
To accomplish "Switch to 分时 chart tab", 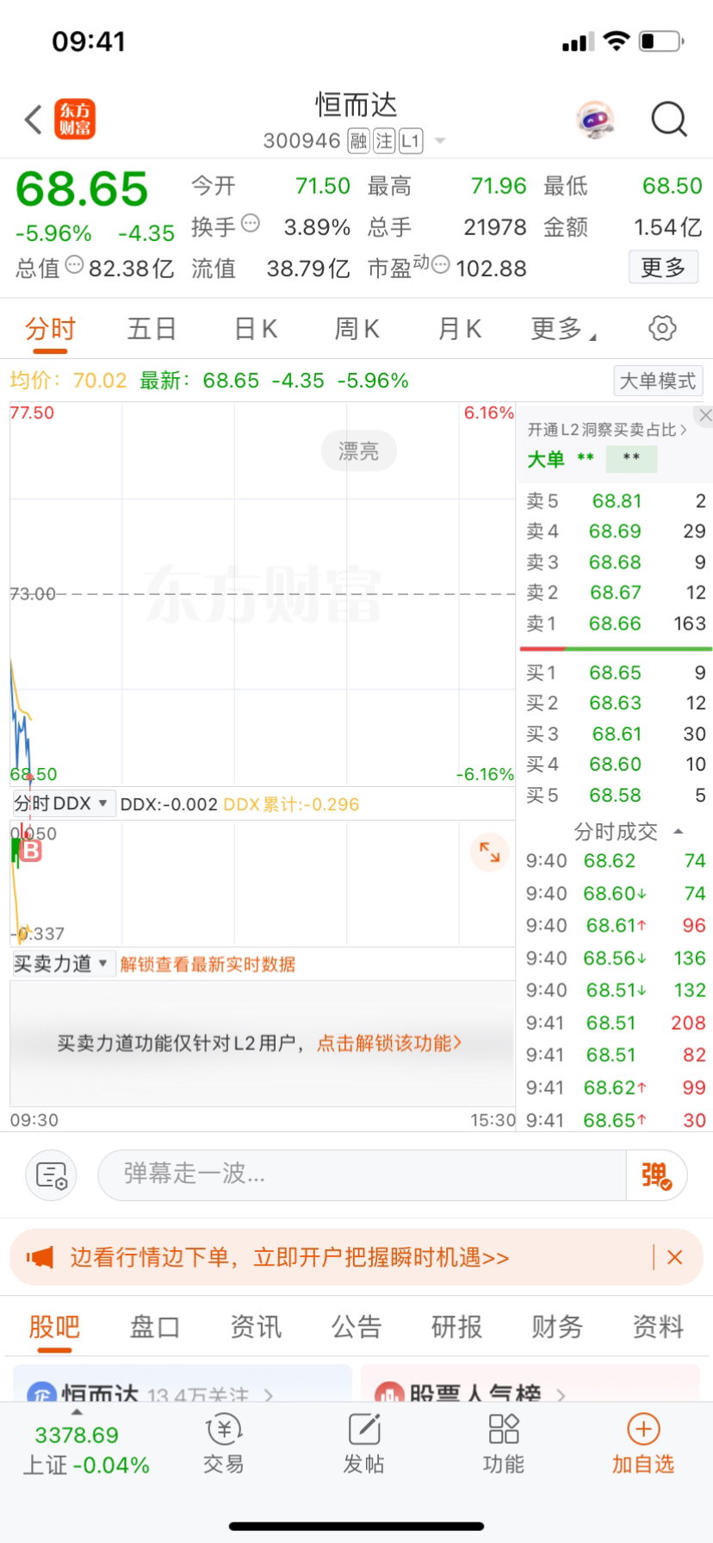I will pyautogui.click(x=50, y=329).
